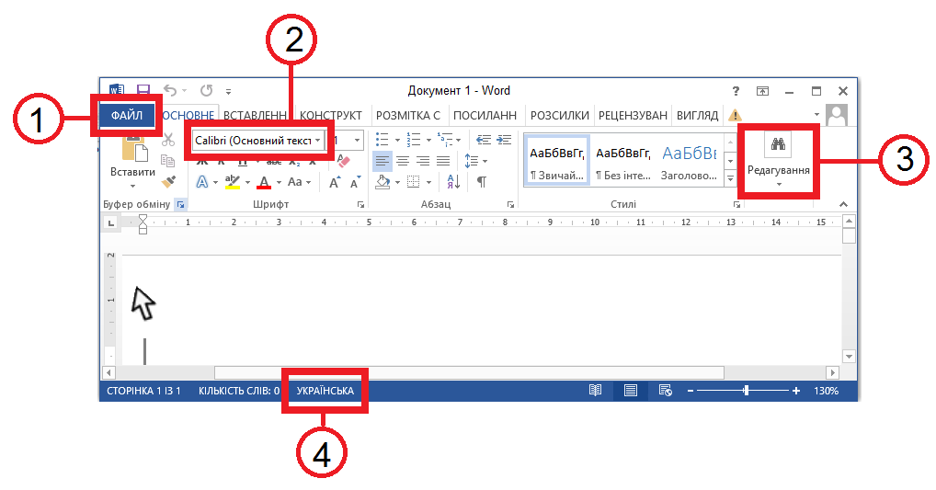The image size is (936, 490).
Task: Collapse the ribbon with the chevron
Action: (843, 204)
